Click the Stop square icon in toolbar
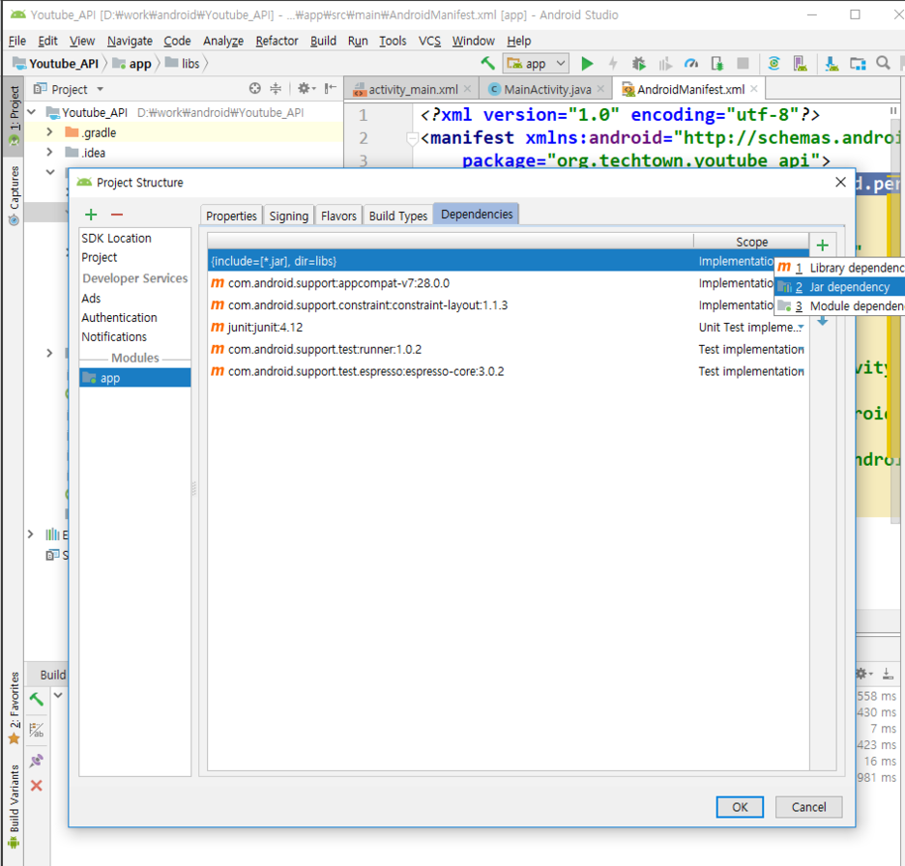The width and height of the screenshot is (905, 866). (743, 64)
